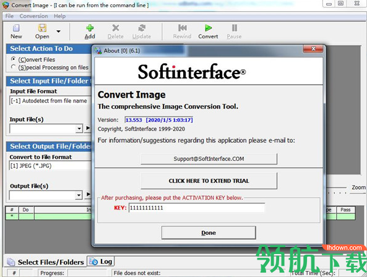
Task: Click the version number text field
Action: click(x=159, y=120)
